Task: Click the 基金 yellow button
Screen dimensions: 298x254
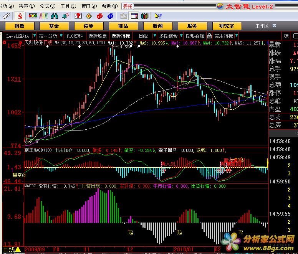Action: click(54, 26)
